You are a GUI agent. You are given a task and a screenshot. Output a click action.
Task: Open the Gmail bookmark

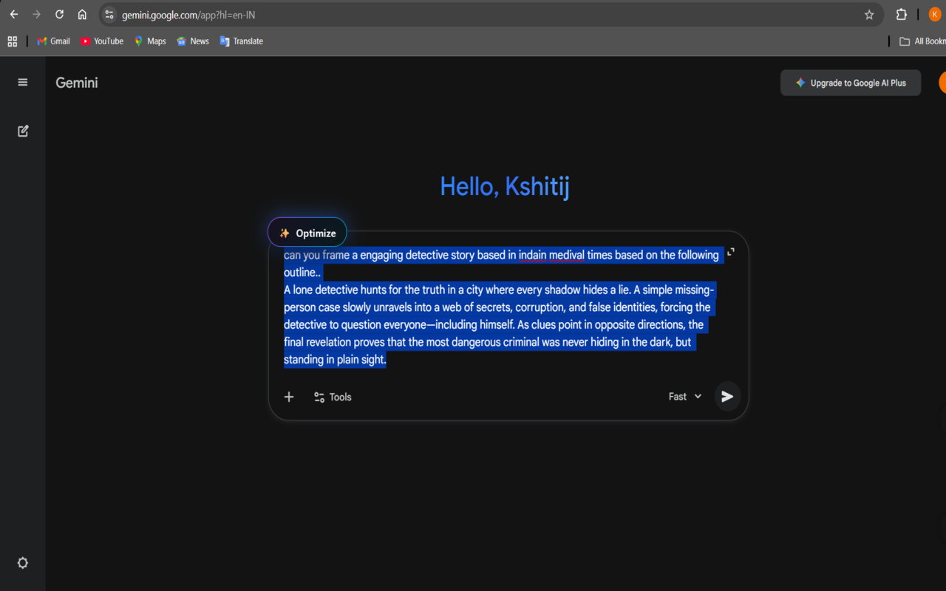tap(53, 41)
